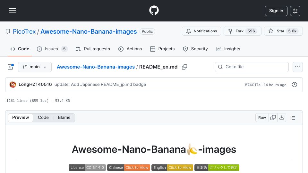Select the Preview view
This screenshot has width=308, height=173.
pyautogui.click(x=21, y=118)
